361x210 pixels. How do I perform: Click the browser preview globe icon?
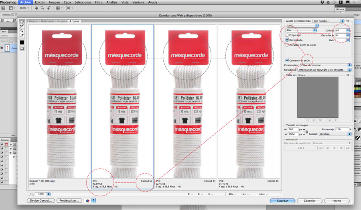[x=88, y=200]
